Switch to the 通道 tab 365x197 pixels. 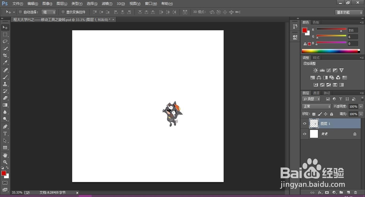[x=316, y=93]
